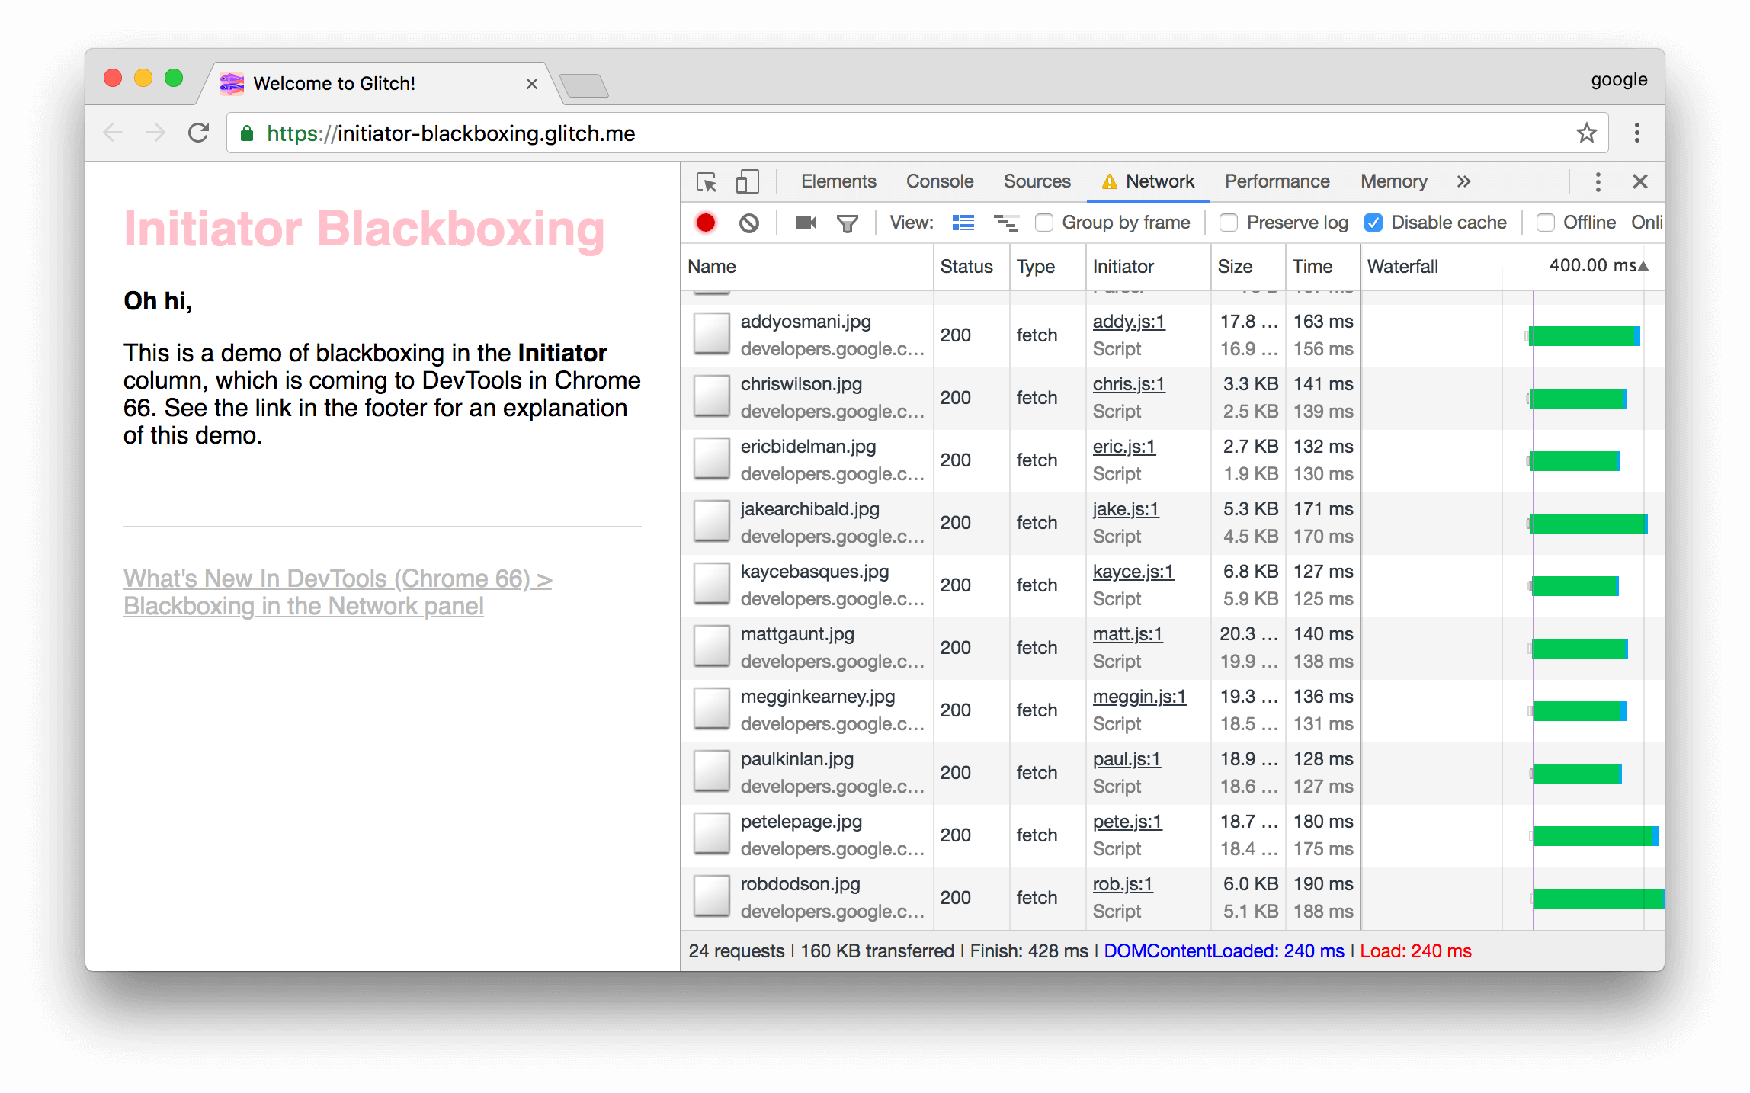Click the capture screenshots camera icon

805,223
